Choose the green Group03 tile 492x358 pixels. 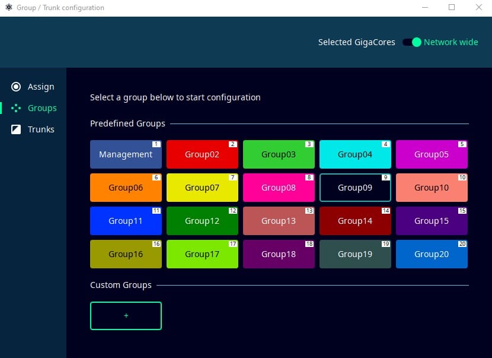tap(279, 154)
